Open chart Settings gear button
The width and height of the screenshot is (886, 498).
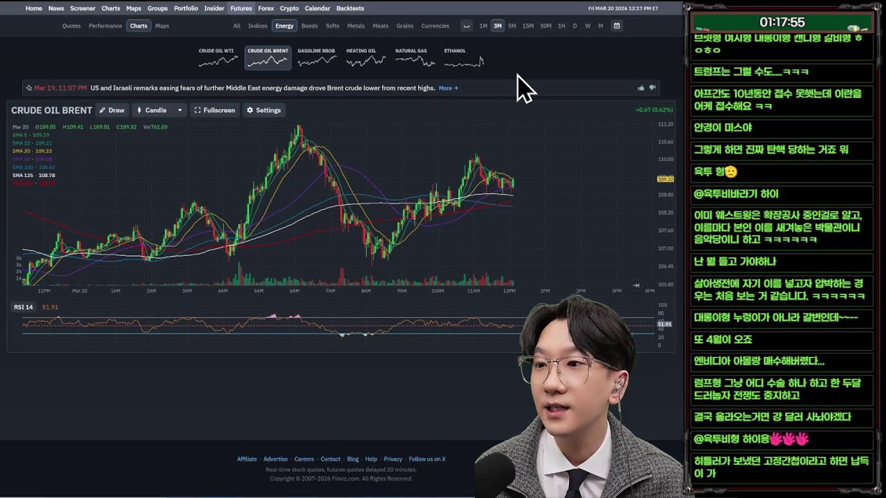point(264,110)
